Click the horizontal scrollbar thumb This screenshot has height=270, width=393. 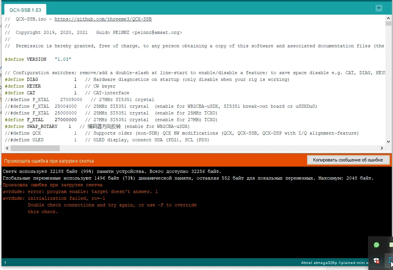click(x=35, y=148)
